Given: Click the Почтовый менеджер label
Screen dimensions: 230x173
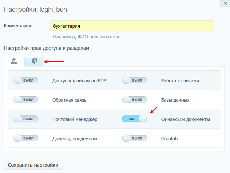Looking at the screenshot, I should [x=75, y=119].
